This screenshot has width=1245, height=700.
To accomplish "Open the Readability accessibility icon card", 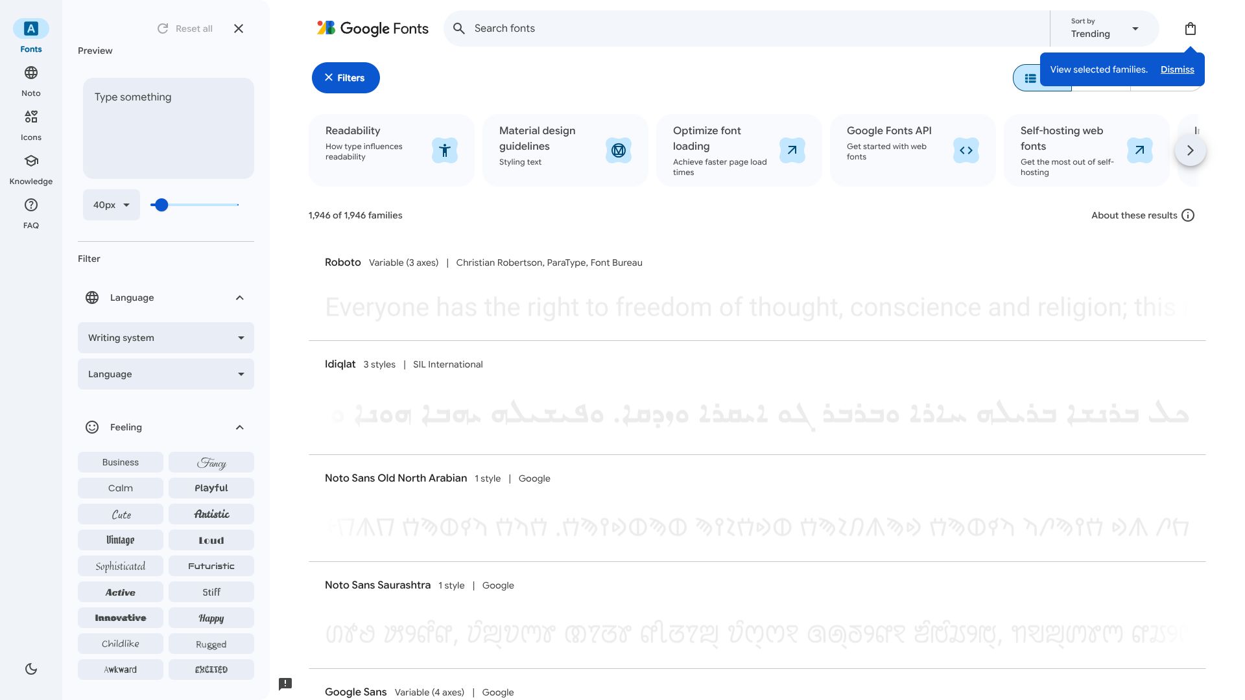I will point(445,150).
